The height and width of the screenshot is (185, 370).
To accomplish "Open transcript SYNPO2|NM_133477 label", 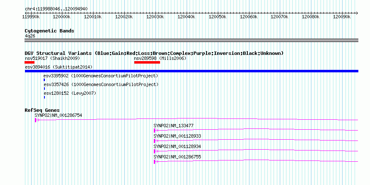I will click(173, 126).
